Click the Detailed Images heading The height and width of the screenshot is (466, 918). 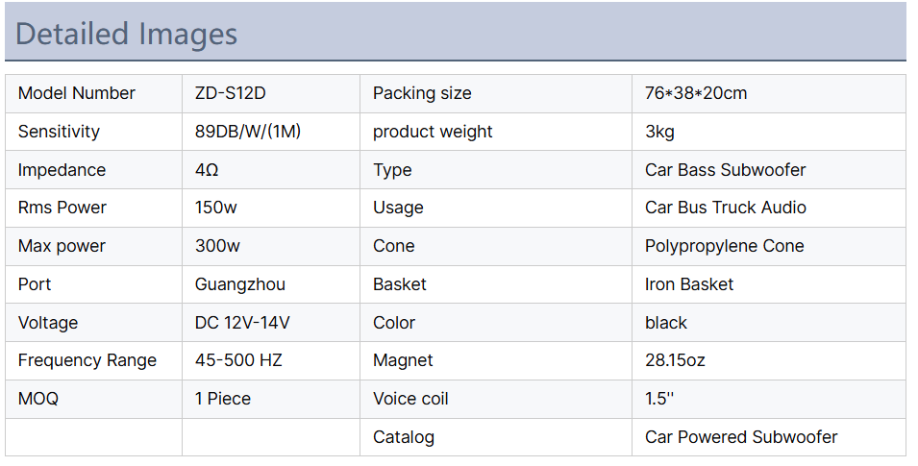click(x=126, y=34)
